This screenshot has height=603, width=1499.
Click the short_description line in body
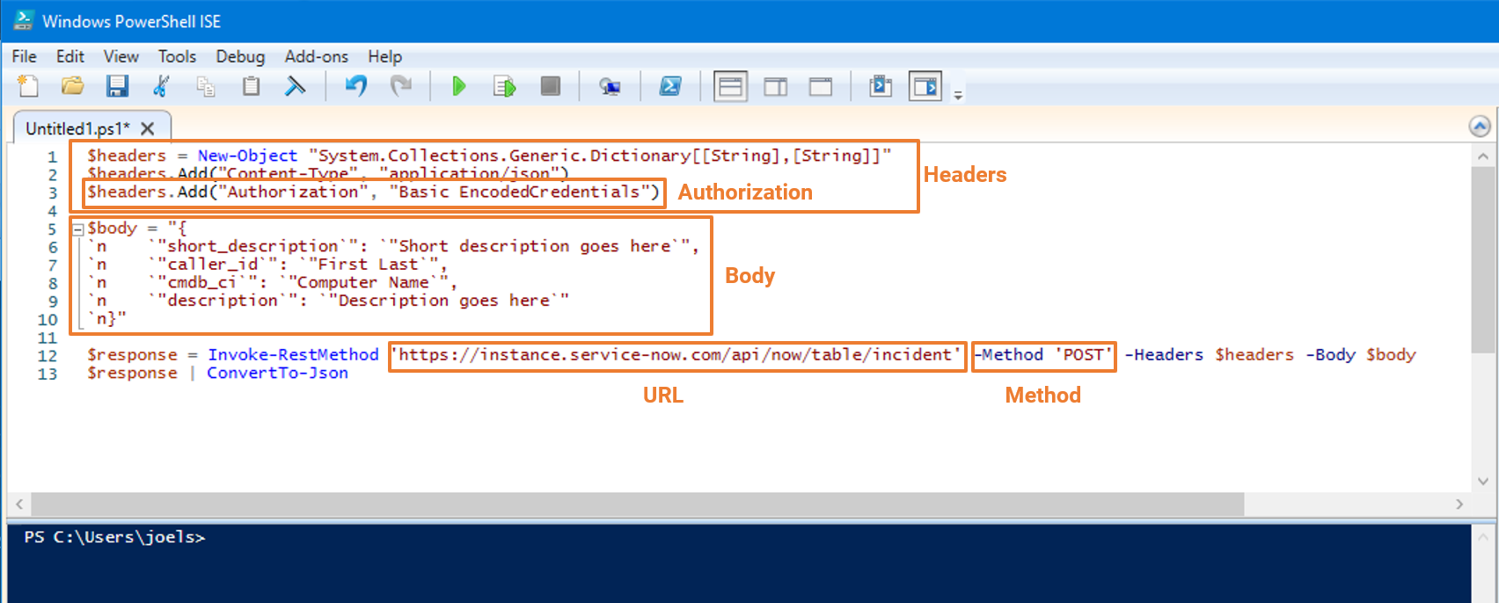point(393,246)
